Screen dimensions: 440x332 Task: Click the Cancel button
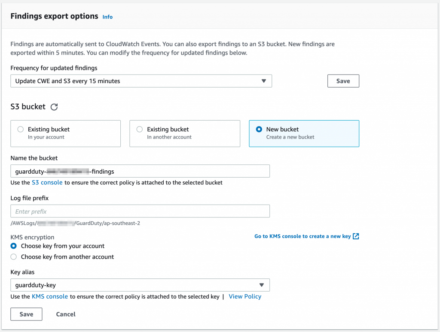[66, 314]
